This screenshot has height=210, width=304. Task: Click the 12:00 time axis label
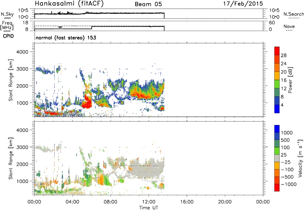(x=149, y=202)
